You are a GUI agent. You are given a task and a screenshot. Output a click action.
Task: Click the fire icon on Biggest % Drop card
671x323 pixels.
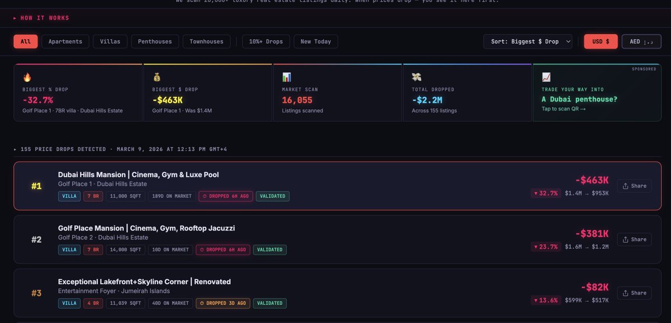pyautogui.click(x=27, y=78)
